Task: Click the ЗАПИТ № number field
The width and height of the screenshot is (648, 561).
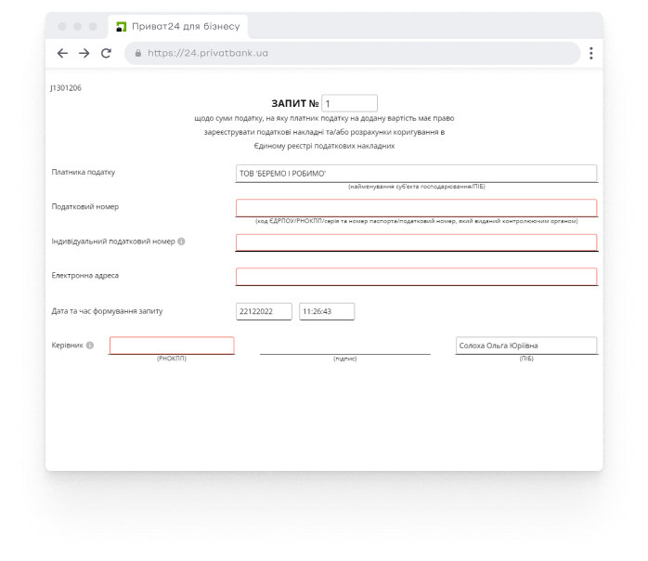Action: pos(349,103)
